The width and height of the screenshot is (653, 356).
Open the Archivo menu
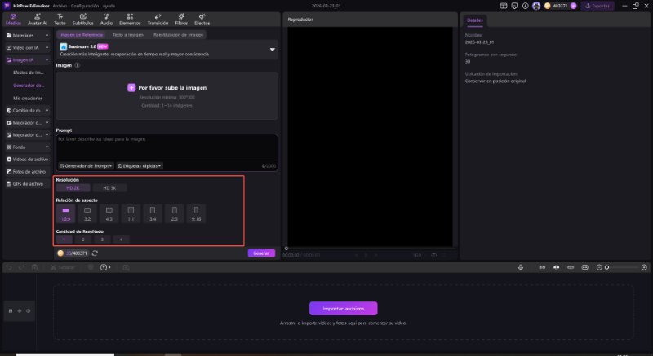point(60,6)
